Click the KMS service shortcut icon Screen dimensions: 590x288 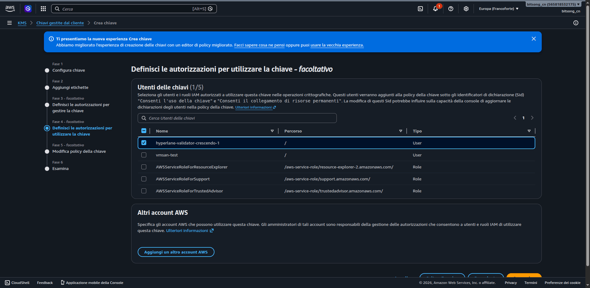pos(28,8)
